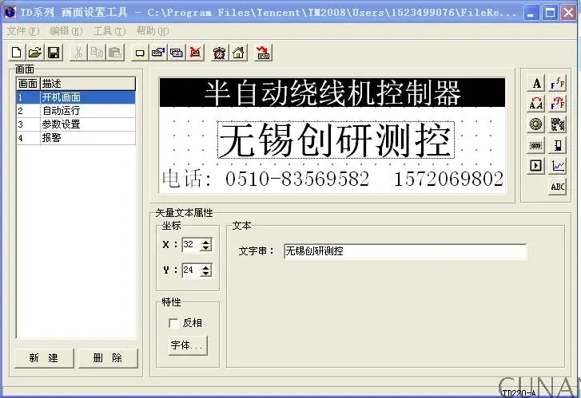
Task: Increase the X coordinate value
Action: [205, 241]
